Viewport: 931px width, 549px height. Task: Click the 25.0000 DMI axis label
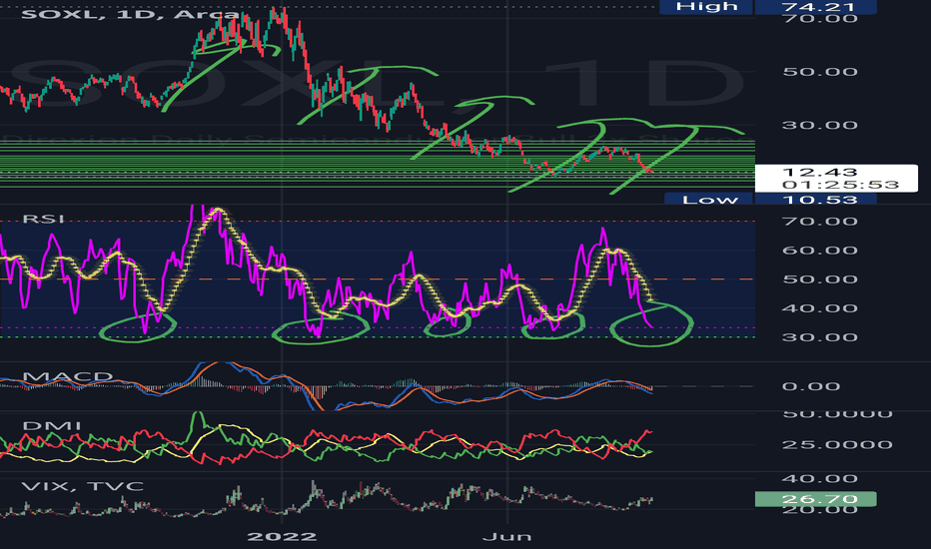[x=836, y=444]
